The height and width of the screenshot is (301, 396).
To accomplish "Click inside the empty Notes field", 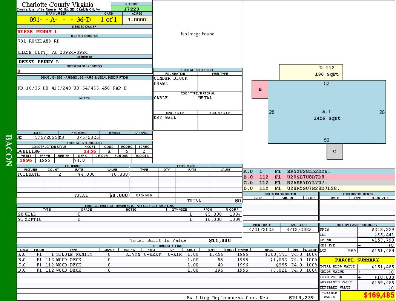I will 84,115.
